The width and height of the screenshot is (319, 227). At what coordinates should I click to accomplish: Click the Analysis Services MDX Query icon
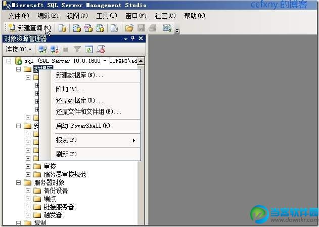(x=77, y=28)
